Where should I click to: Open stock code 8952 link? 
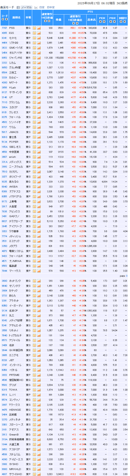click(x=4, y=58)
